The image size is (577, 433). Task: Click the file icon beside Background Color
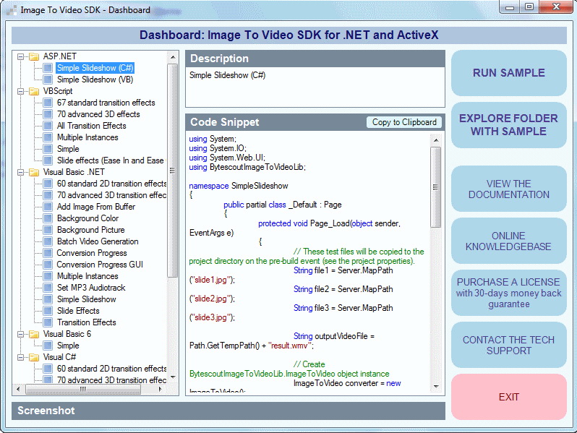(48, 218)
